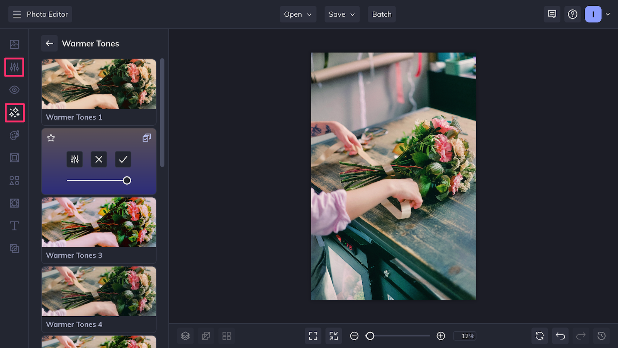
Task: Open the Adjustments panel from the sidebar
Action: click(14, 67)
